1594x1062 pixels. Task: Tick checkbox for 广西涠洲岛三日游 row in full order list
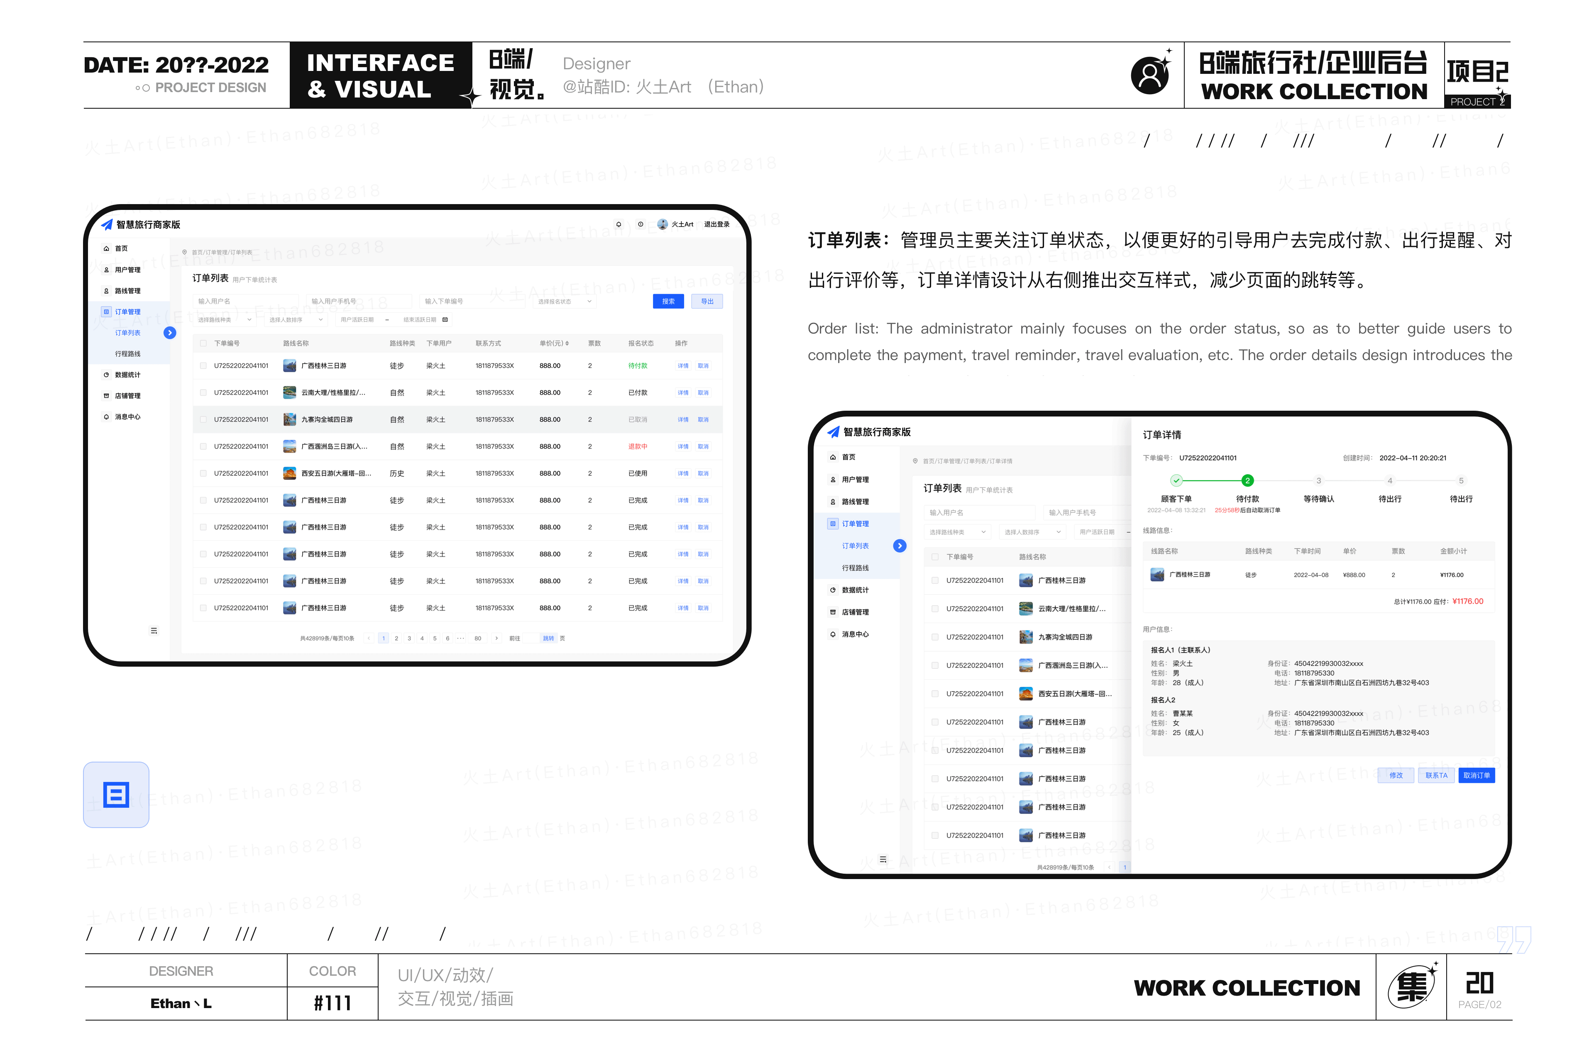(x=203, y=446)
